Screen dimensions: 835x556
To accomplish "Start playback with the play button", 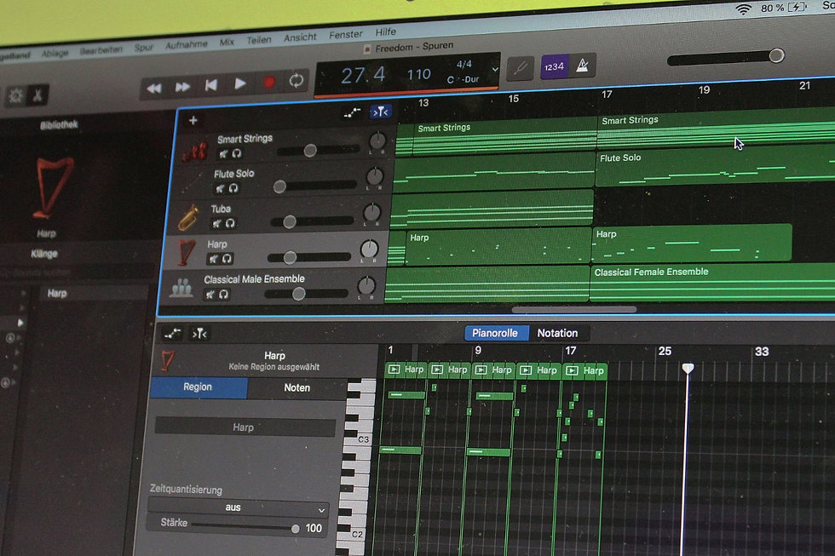I will [239, 83].
